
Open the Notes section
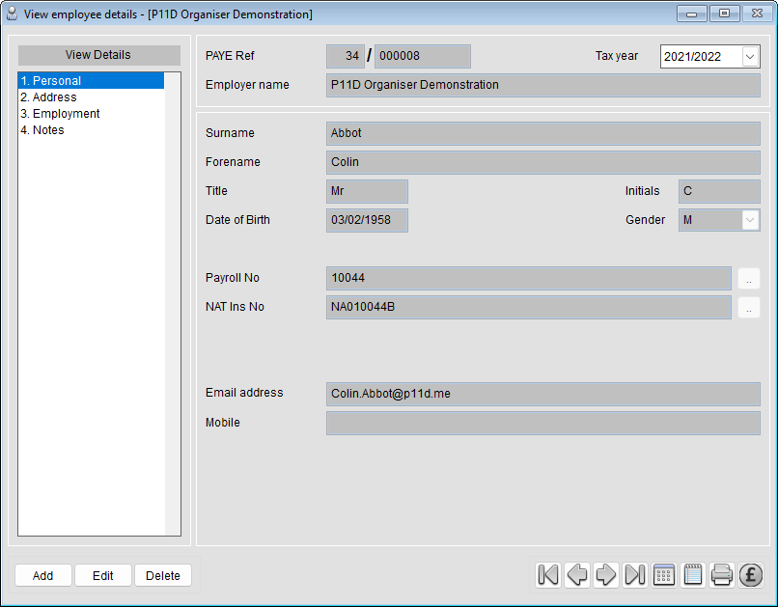(42, 129)
